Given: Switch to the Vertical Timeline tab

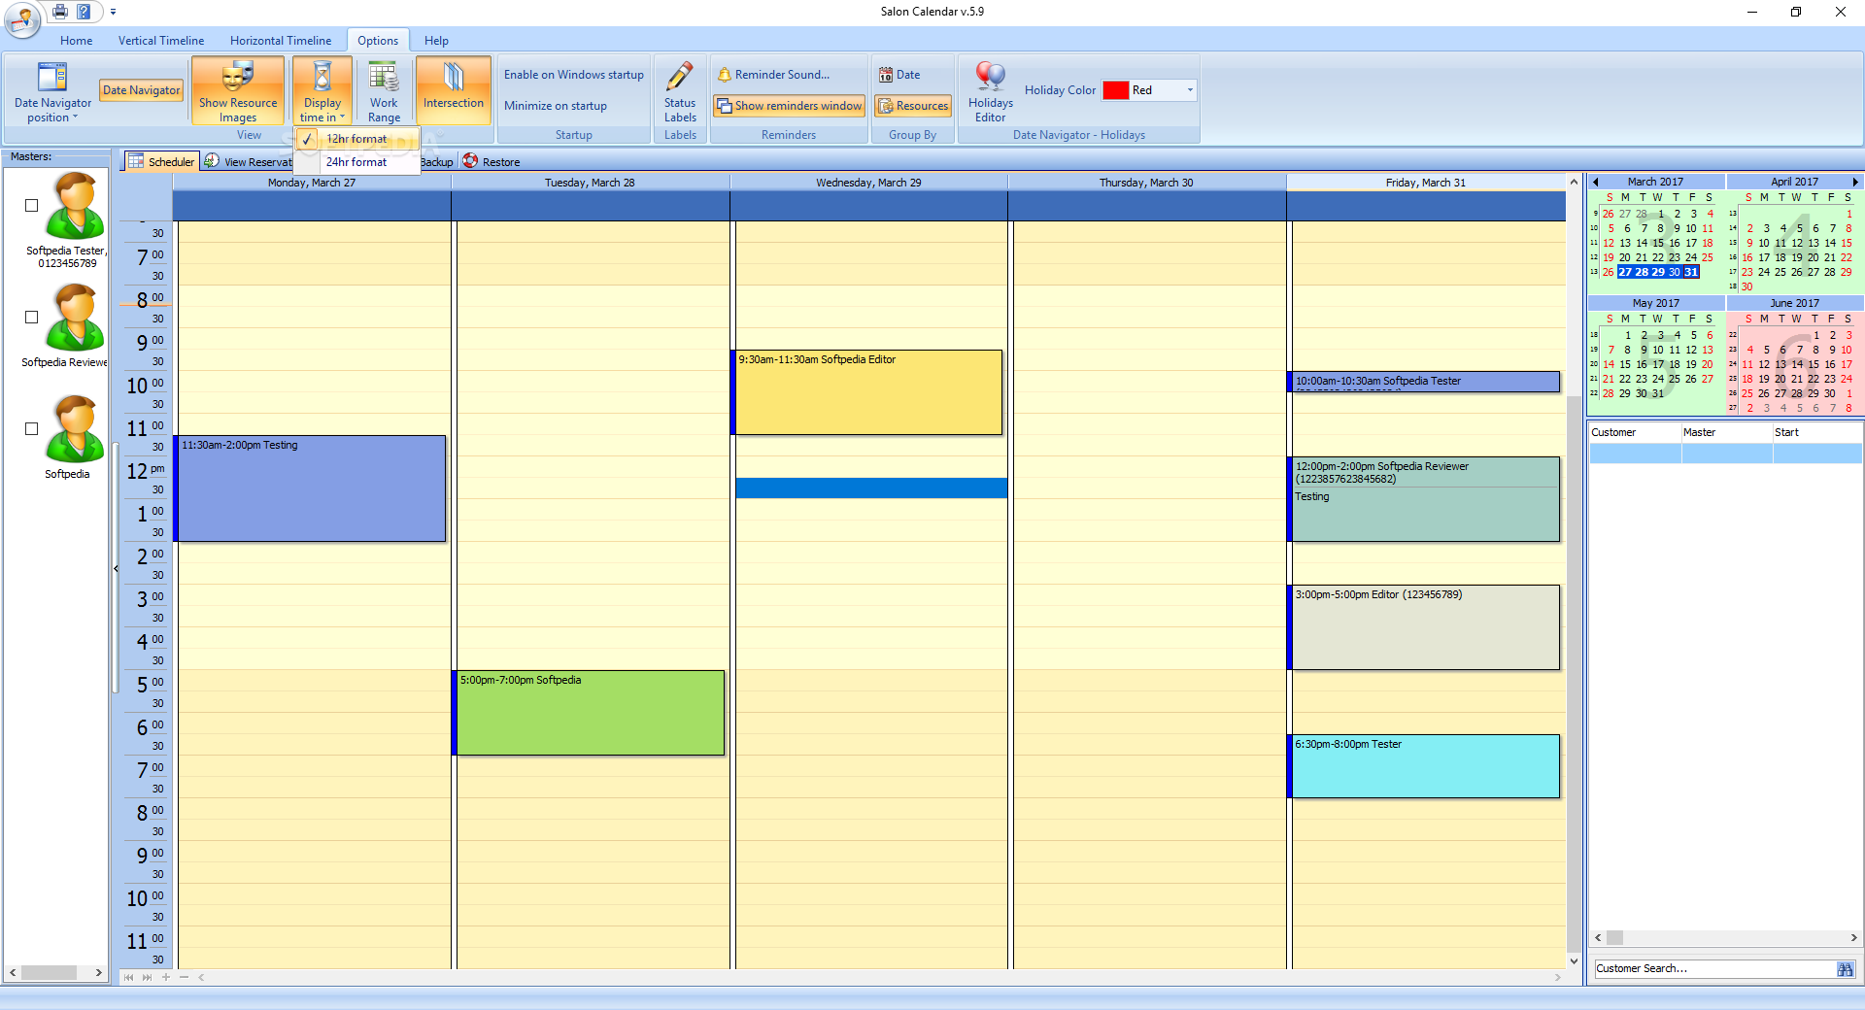Looking at the screenshot, I should coord(161,41).
